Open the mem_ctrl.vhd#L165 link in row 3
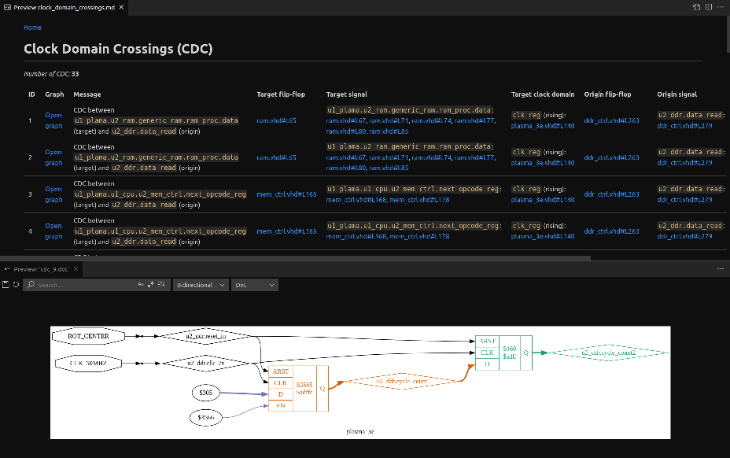Image resolution: width=730 pixels, height=458 pixels. [x=286, y=194]
